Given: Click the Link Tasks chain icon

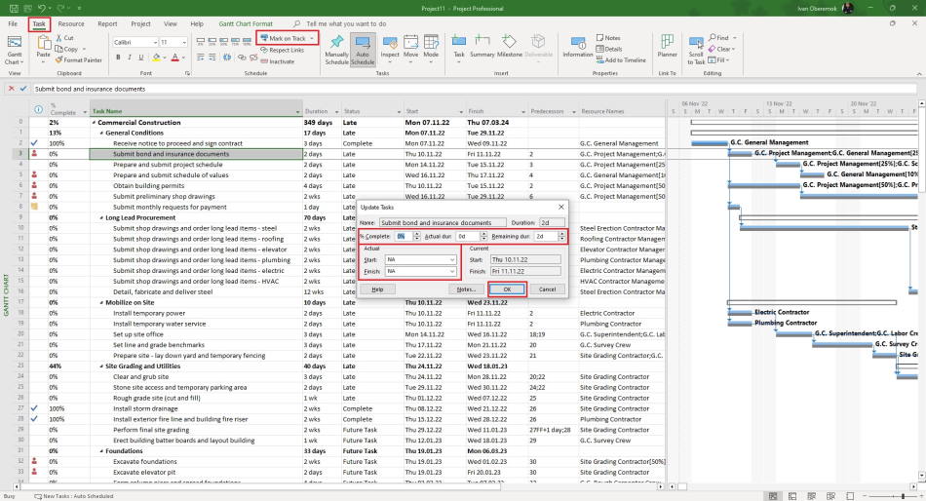Looking at the screenshot, I should (x=242, y=58).
